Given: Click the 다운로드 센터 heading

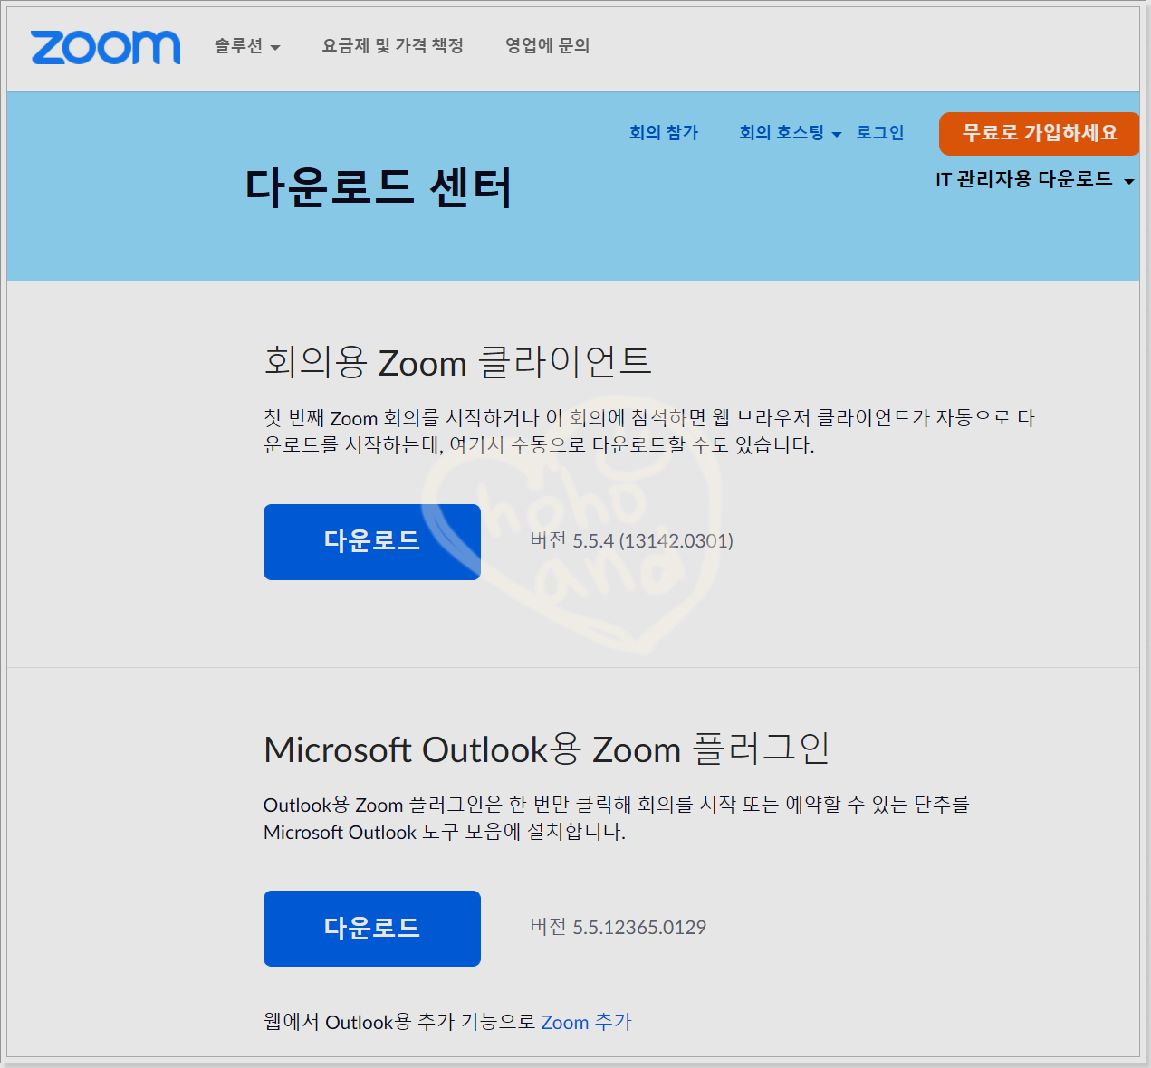Looking at the screenshot, I should (x=379, y=188).
